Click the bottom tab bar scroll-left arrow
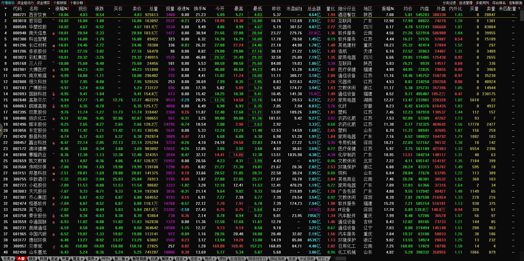The width and height of the screenshot is (524, 261). [x=333, y=259]
